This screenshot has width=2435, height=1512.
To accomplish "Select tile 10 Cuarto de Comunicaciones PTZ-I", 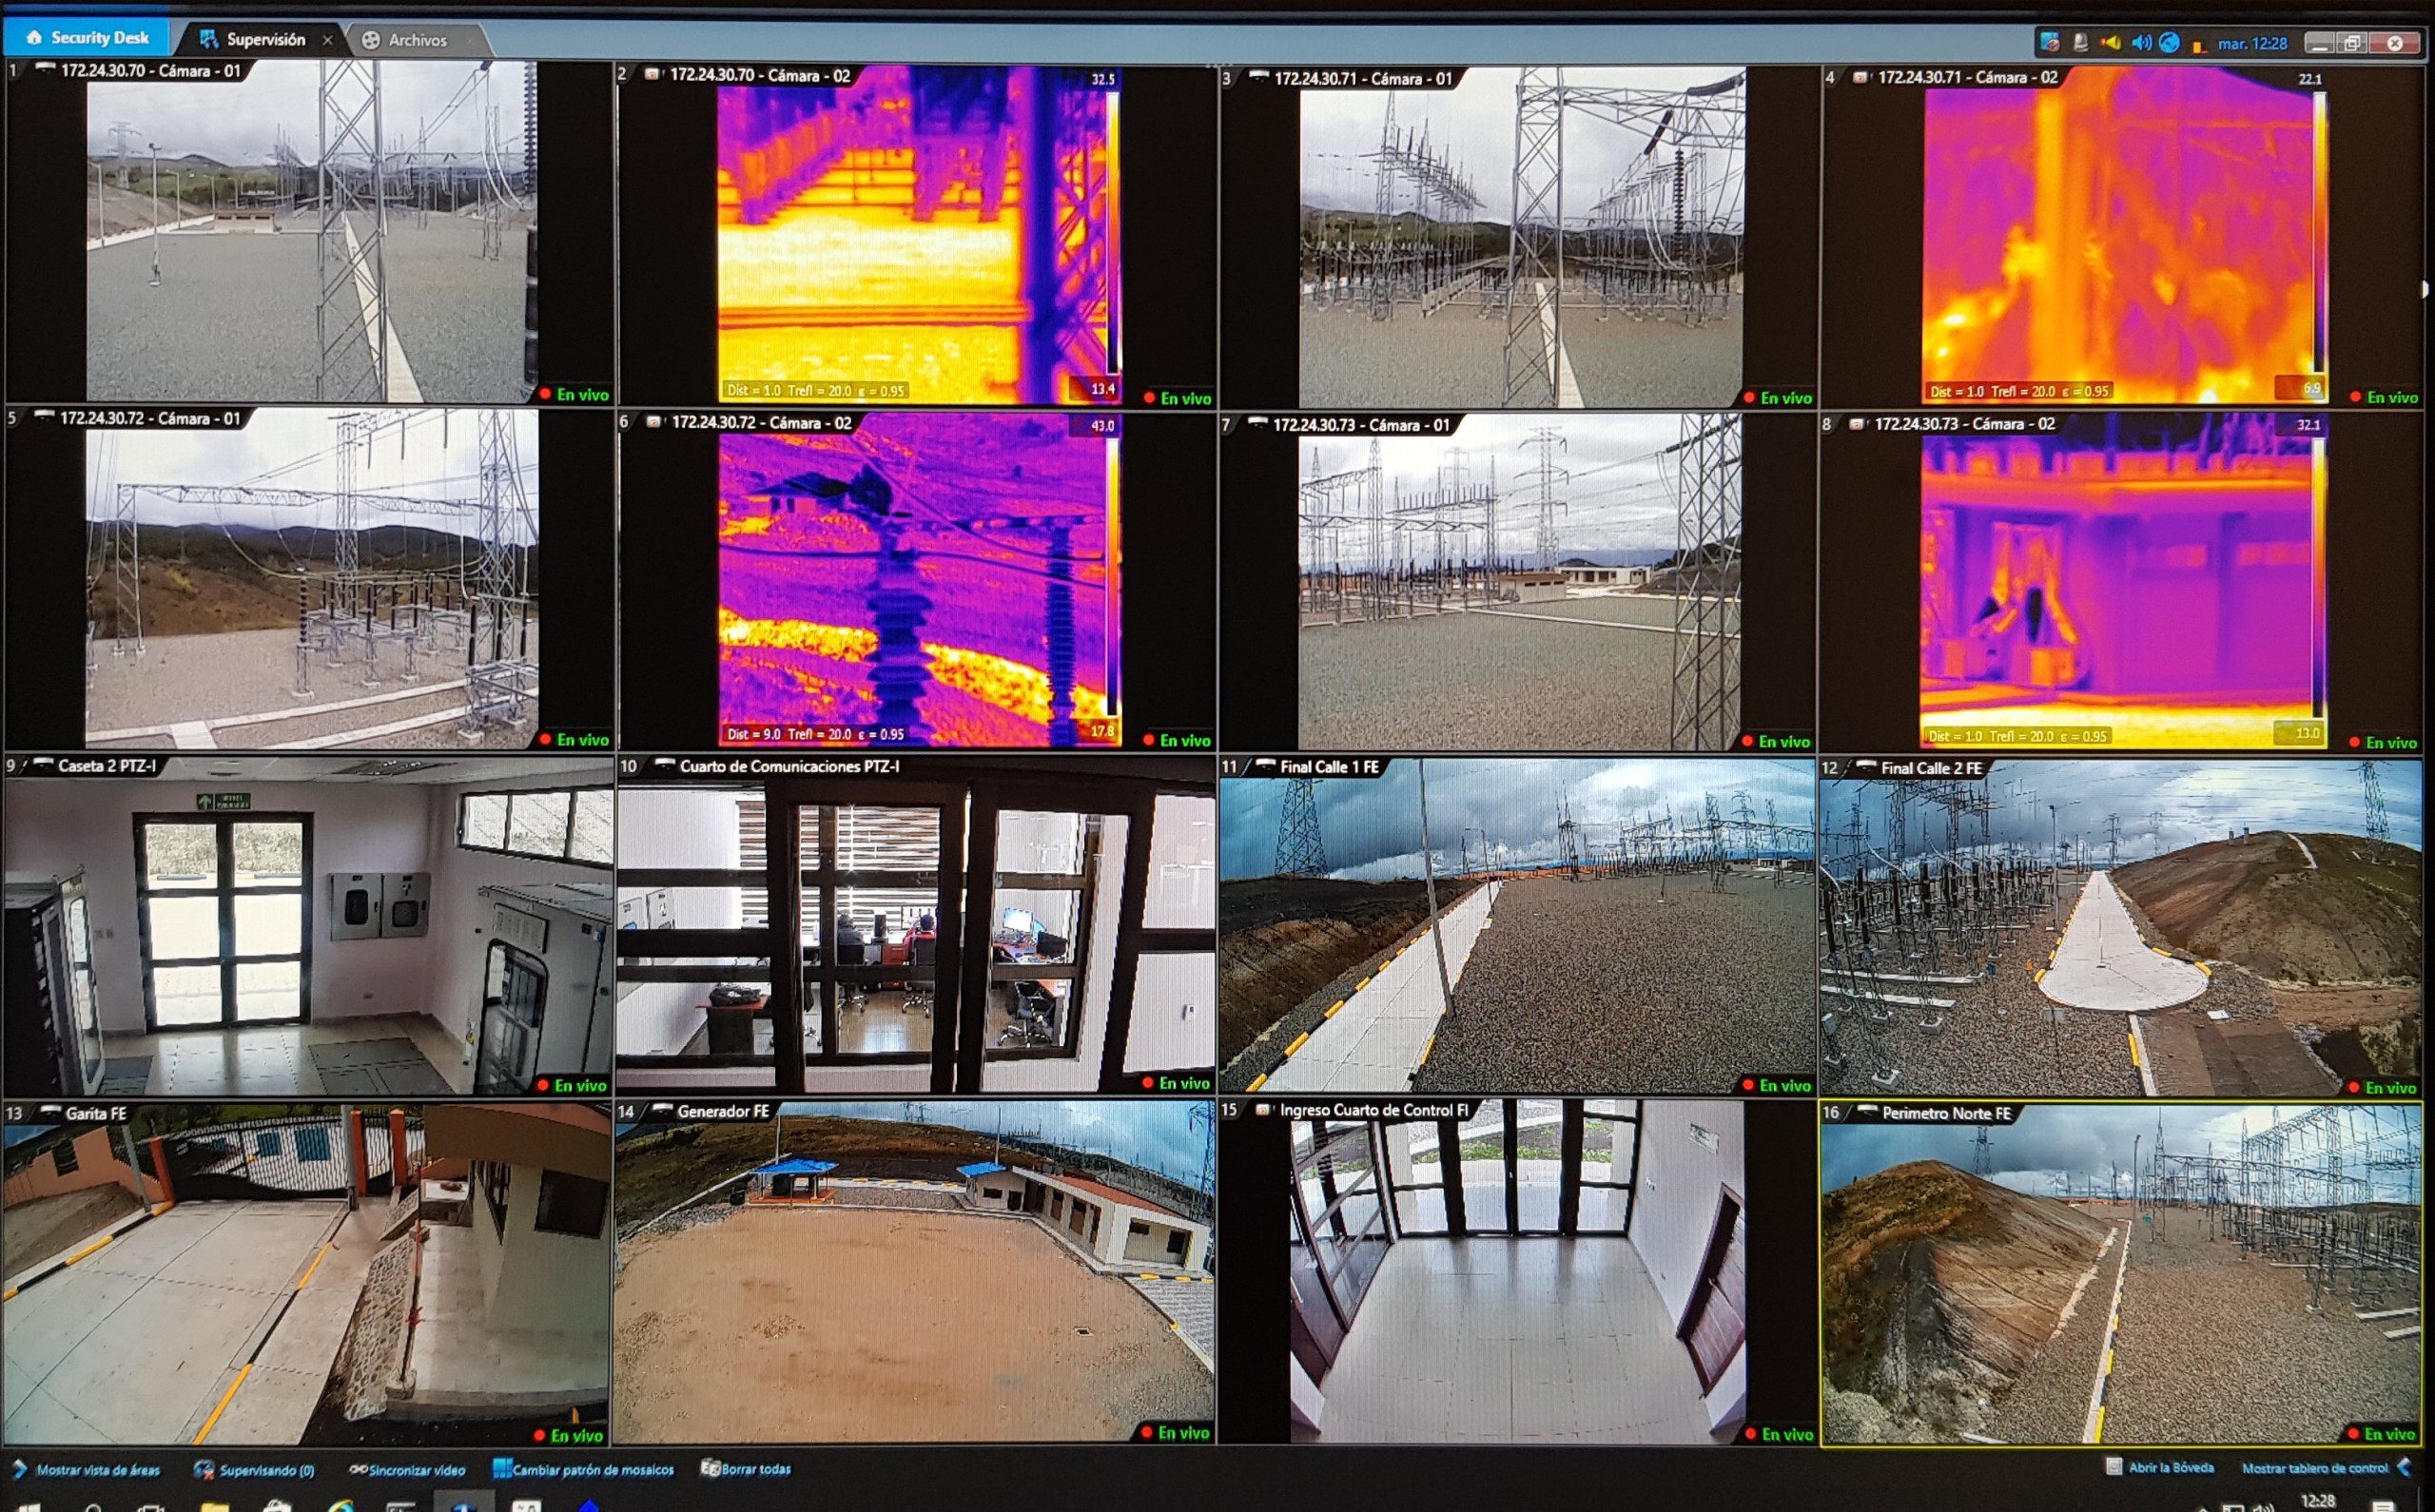I will [915, 925].
